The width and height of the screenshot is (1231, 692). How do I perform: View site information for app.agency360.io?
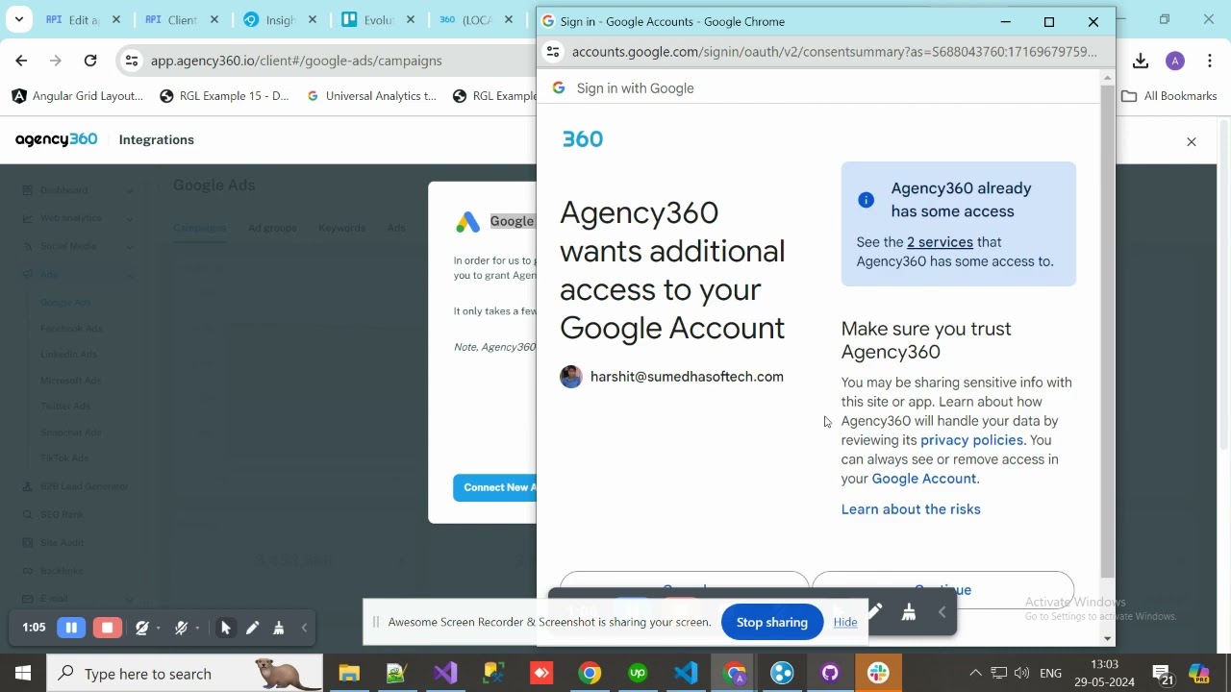click(132, 61)
